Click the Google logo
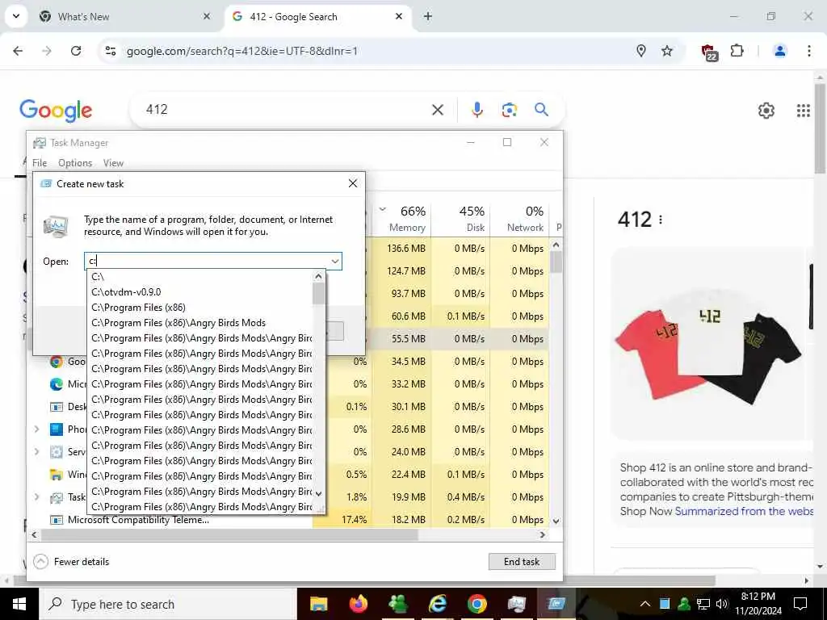Screen dimensions: 827x620 [56, 111]
